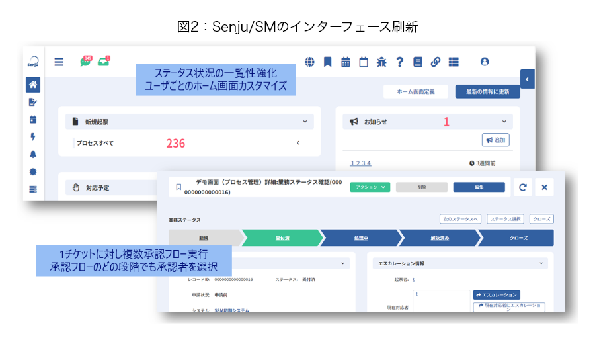This screenshot has height=344, width=595.
Task: Open the calendar grid icon
Action: click(x=345, y=62)
